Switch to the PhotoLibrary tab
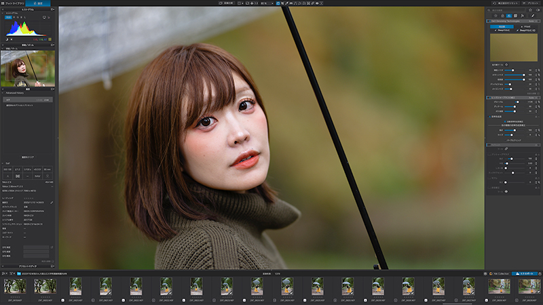 (12, 3)
